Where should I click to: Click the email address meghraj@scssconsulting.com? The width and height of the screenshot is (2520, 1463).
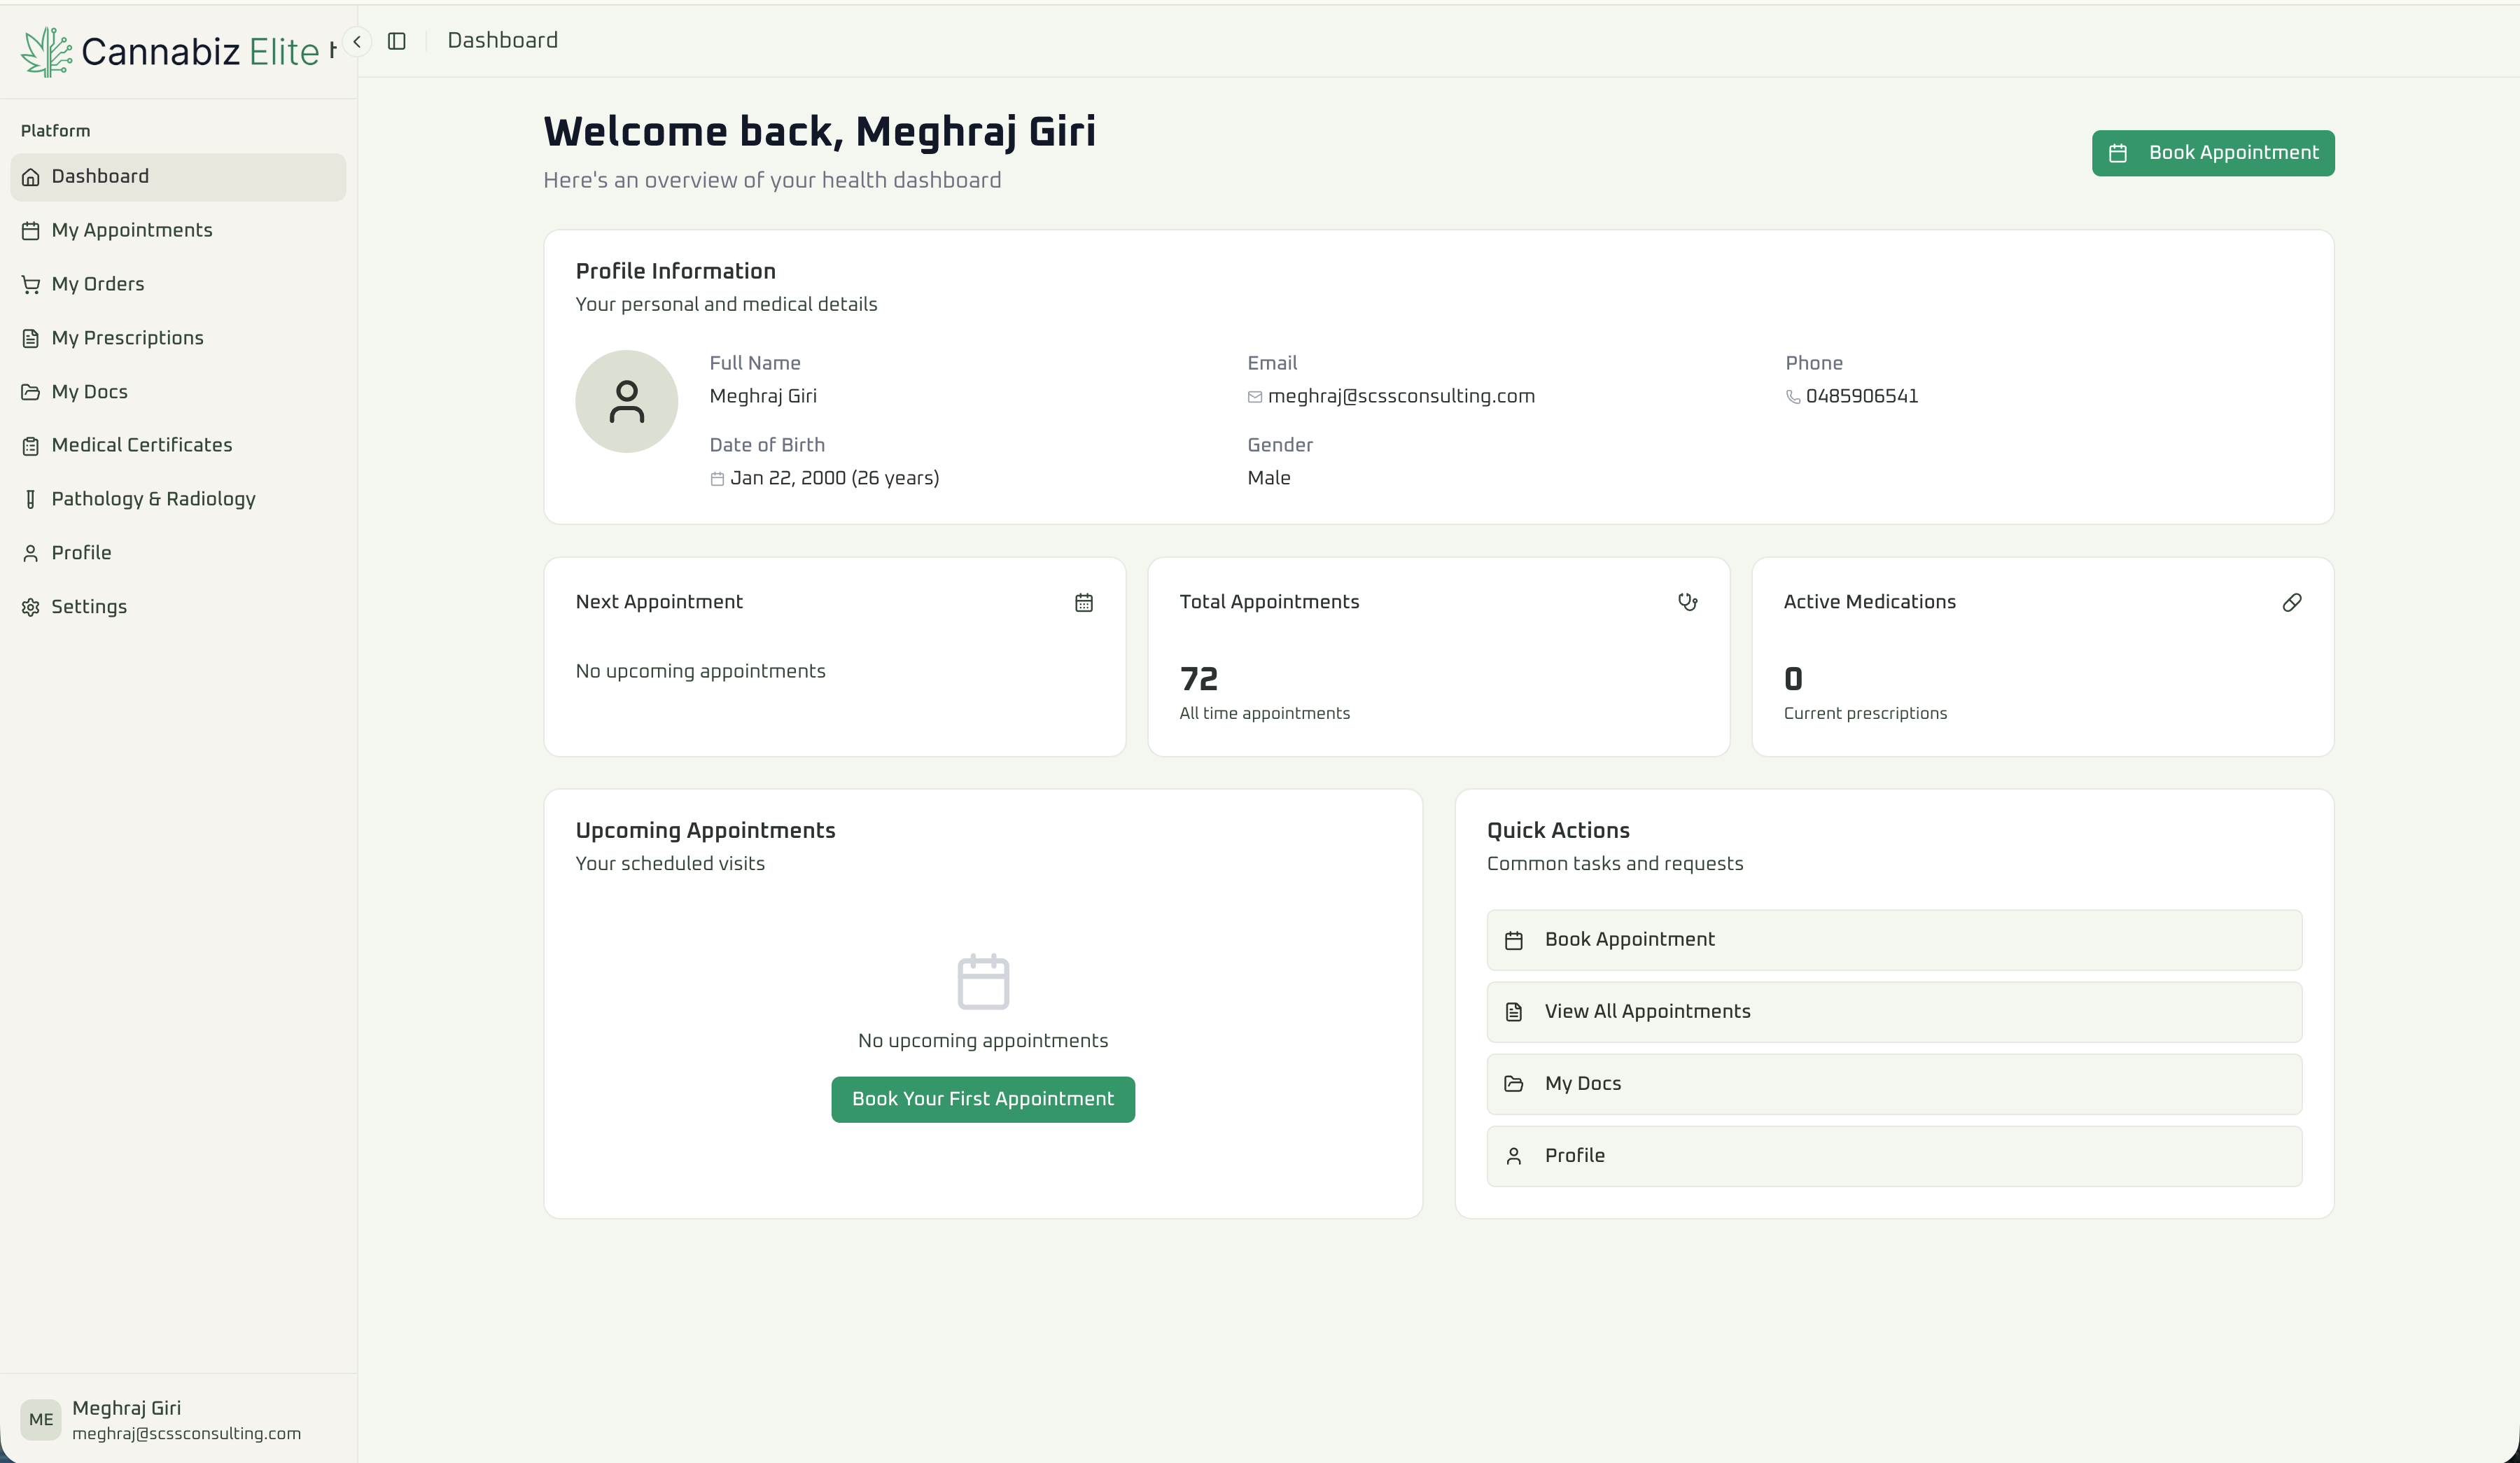tap(1402, 395)
